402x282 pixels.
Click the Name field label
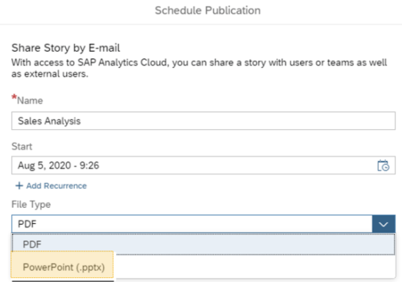pyautogui.click(x=28, y=100)
